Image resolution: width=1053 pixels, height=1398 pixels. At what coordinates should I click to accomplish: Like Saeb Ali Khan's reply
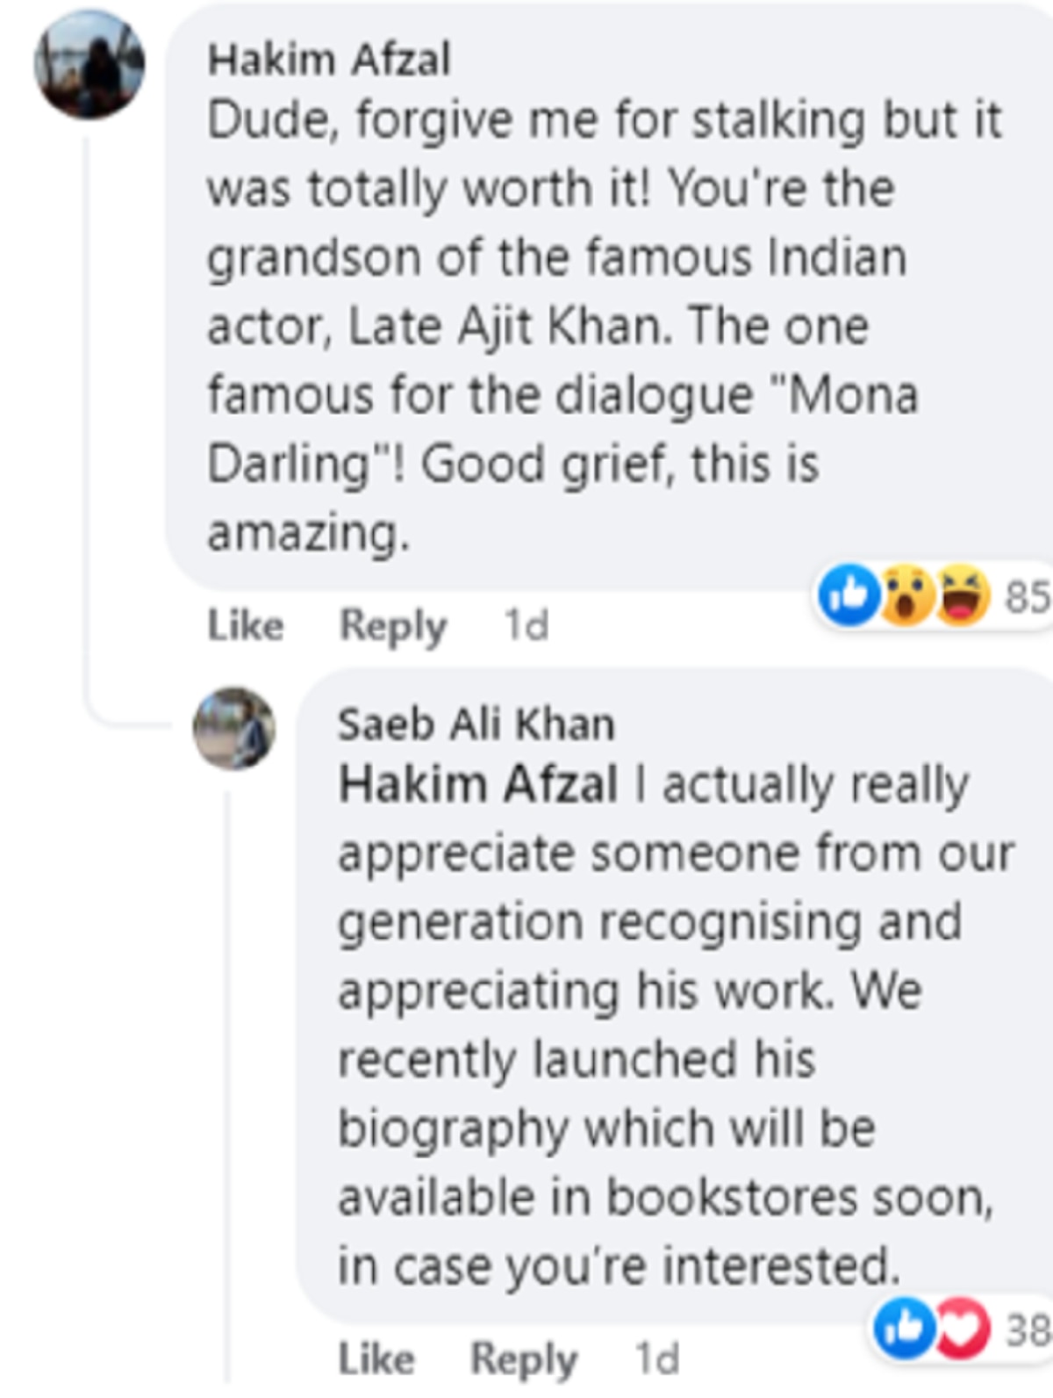coord(376,1358)
